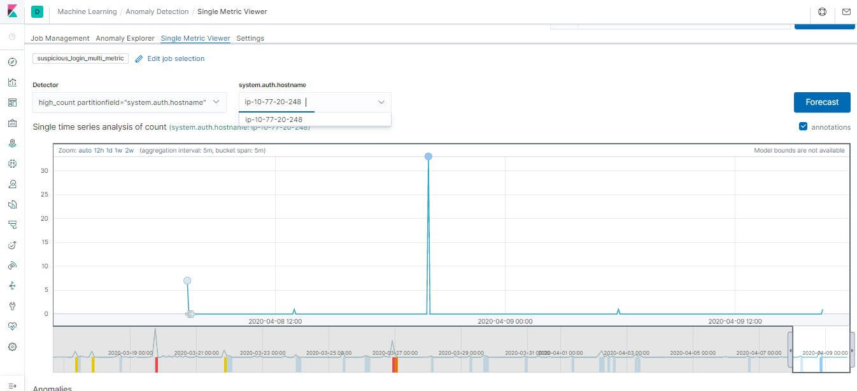857x391 pixels.
Task: Open Discover from the left sidebar
Action: (x=12, y=62)
